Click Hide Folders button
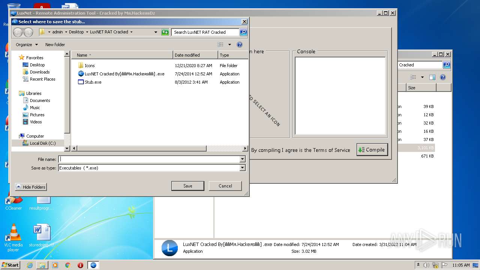Image resolution: width=480 pixels, height=270 pixels. pos(31,187)
